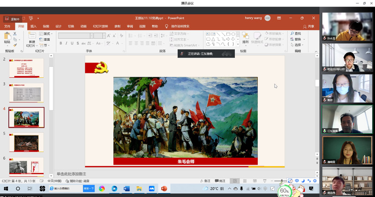Viewport: 375px width, 197px height.
Task: Click the lightbulb Tell Me search icon
Action: 166,27
